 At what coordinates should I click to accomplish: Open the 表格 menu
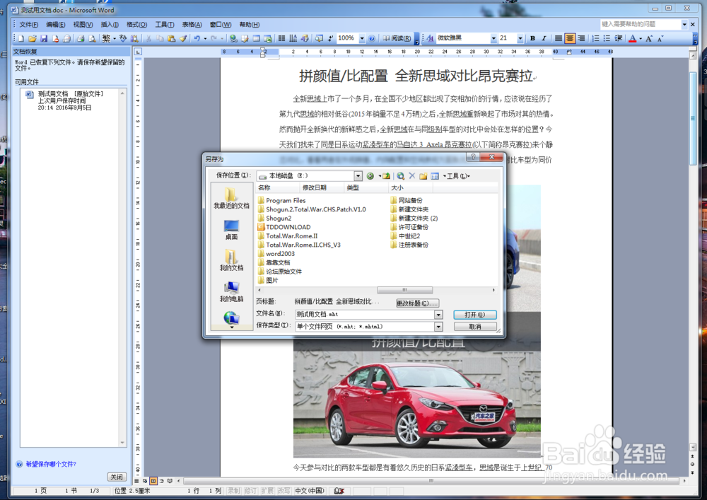pyautogui.click(x=192, y=25)
